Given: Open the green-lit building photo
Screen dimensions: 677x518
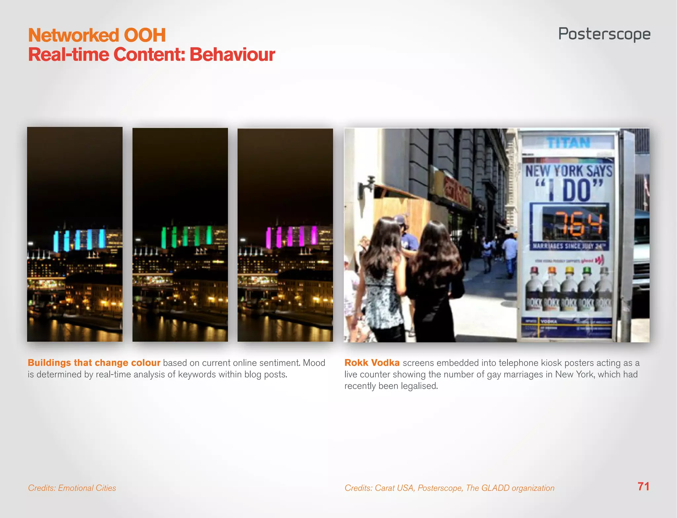Looking at the screenshot, I should click(180, 235).
